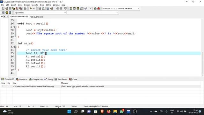Click the Save All toolbar icon
Viewport: 204px width, 115px height.
(13, 9)
